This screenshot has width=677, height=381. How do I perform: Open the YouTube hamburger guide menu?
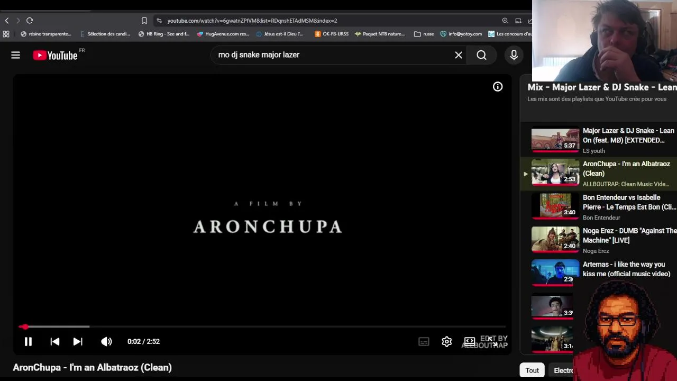[15, 55]
